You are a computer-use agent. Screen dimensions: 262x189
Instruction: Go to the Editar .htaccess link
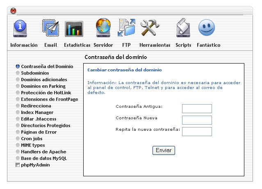pos(39,119)
